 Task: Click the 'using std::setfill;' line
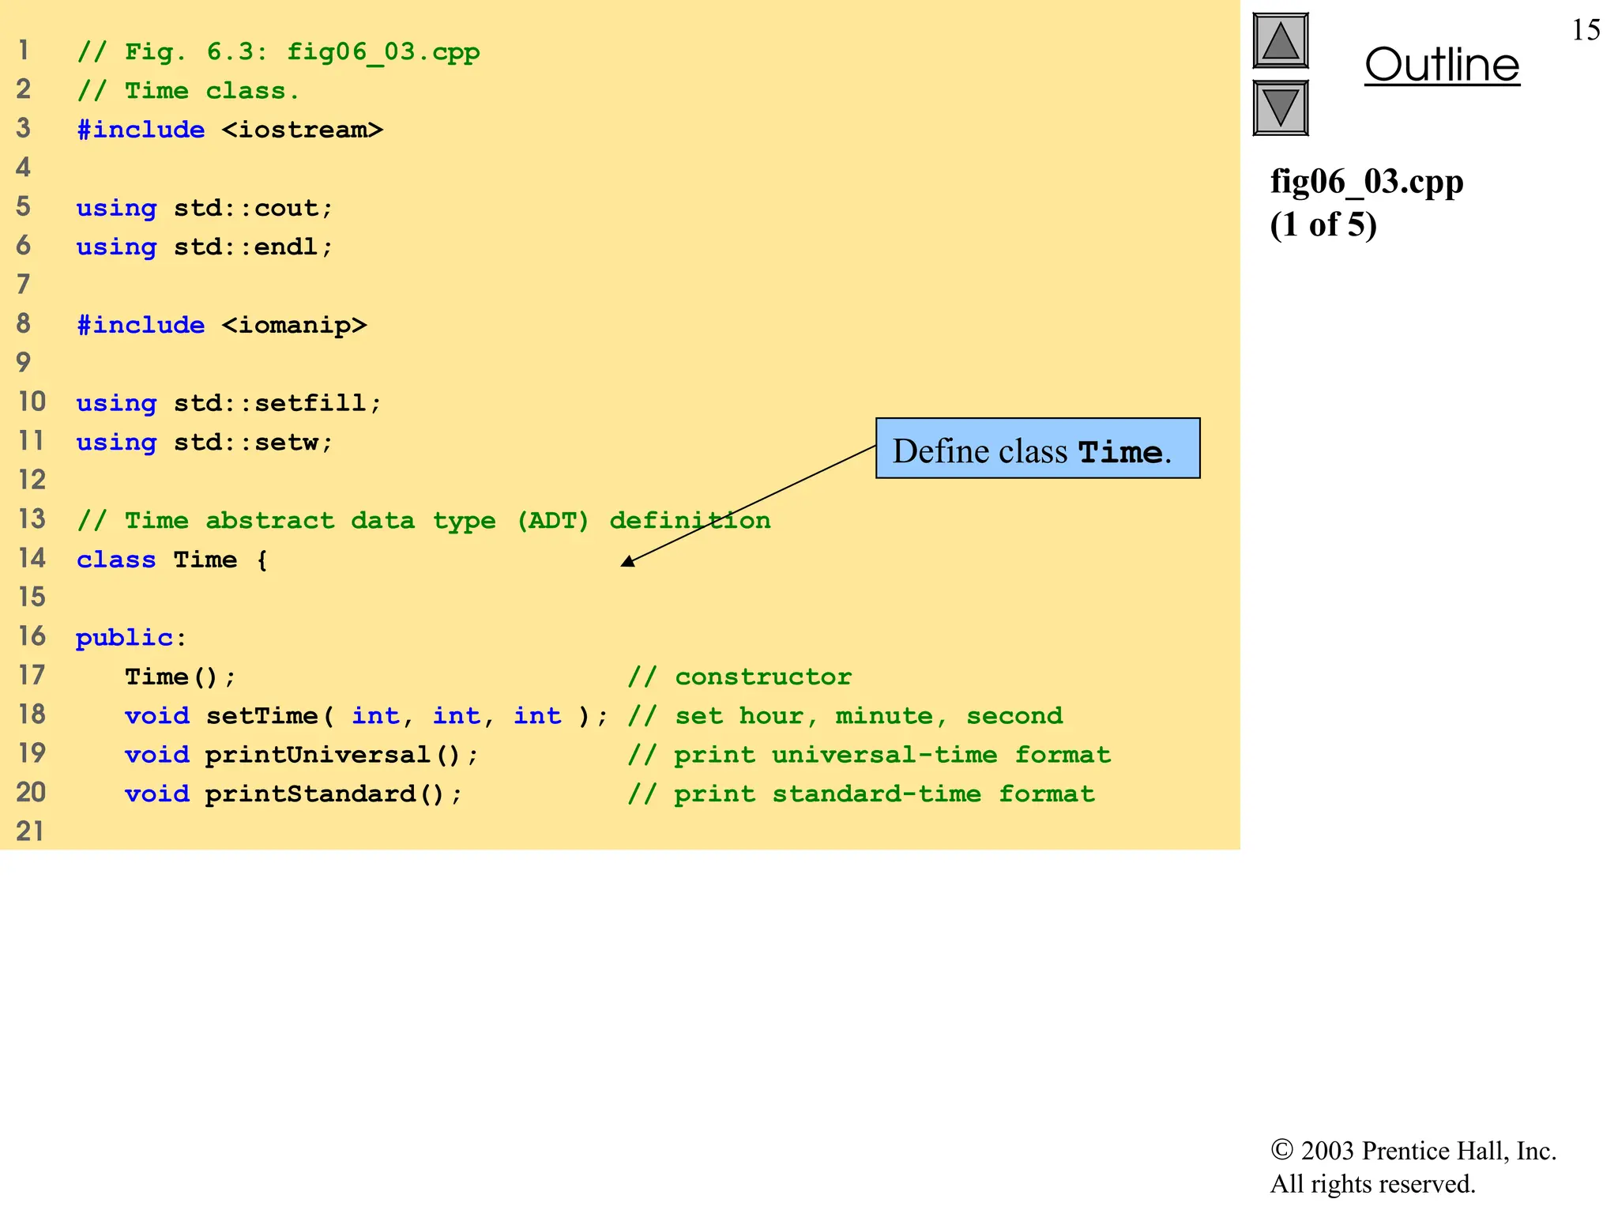[228, 403]
